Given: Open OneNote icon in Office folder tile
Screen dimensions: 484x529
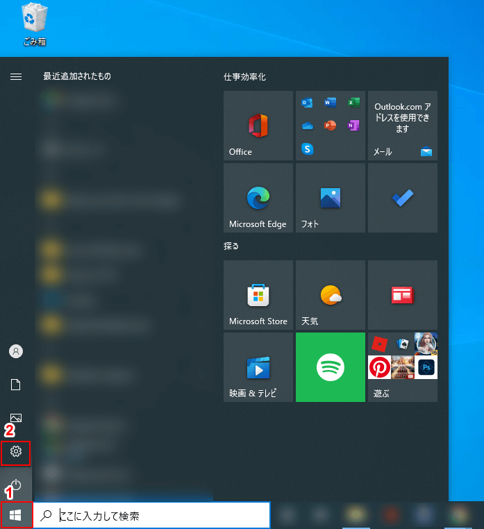Looking at the screenshot, I should pyautogui.click(x=353, y=126).
